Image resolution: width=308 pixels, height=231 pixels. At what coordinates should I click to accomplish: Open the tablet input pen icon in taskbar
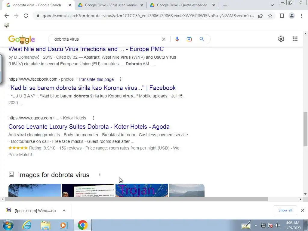point(246,225)
